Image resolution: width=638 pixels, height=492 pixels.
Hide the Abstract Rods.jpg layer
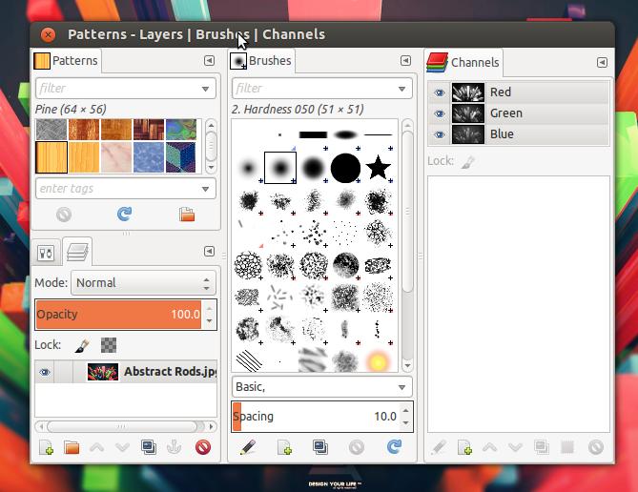(x=44, y=373)
